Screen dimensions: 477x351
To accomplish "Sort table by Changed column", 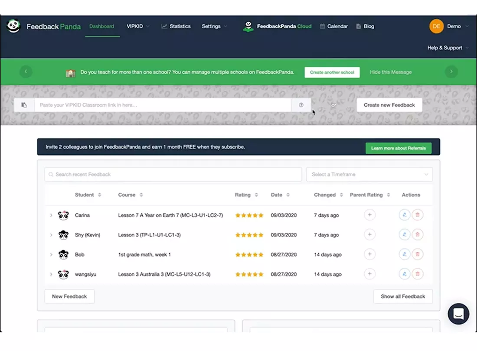I will point(328,195).
